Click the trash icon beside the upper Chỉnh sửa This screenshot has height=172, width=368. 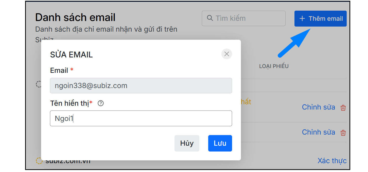(343, 107)
